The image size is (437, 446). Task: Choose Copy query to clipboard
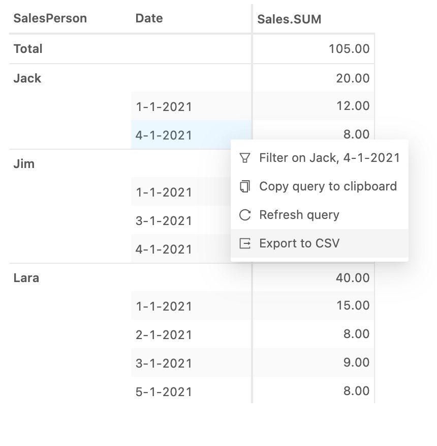[320, 186]
